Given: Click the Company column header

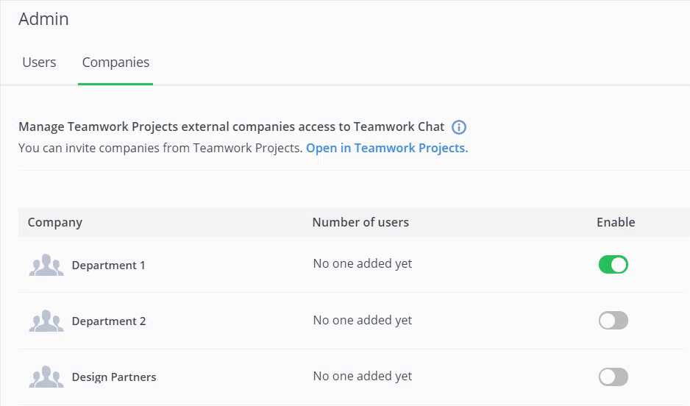Looking at the screenshot, I should (55, 223).
